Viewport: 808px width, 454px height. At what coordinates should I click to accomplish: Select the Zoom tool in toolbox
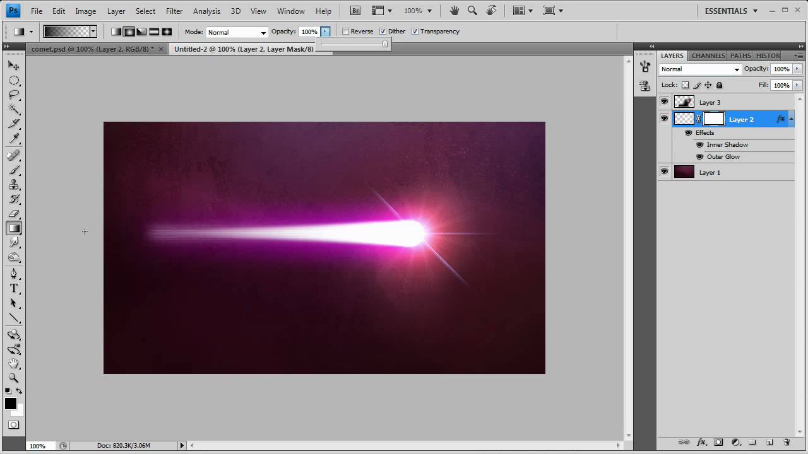[x=14, y=378]
